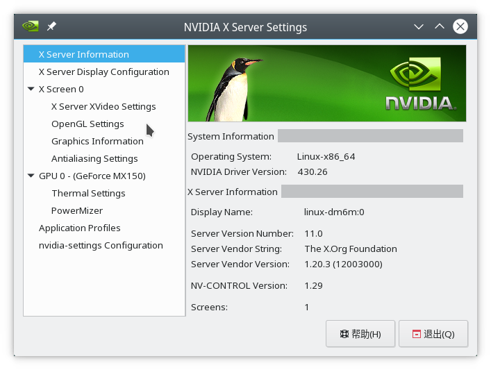Click the Display Name label
Screen dimensions: 491x370
tap(222, 212)
